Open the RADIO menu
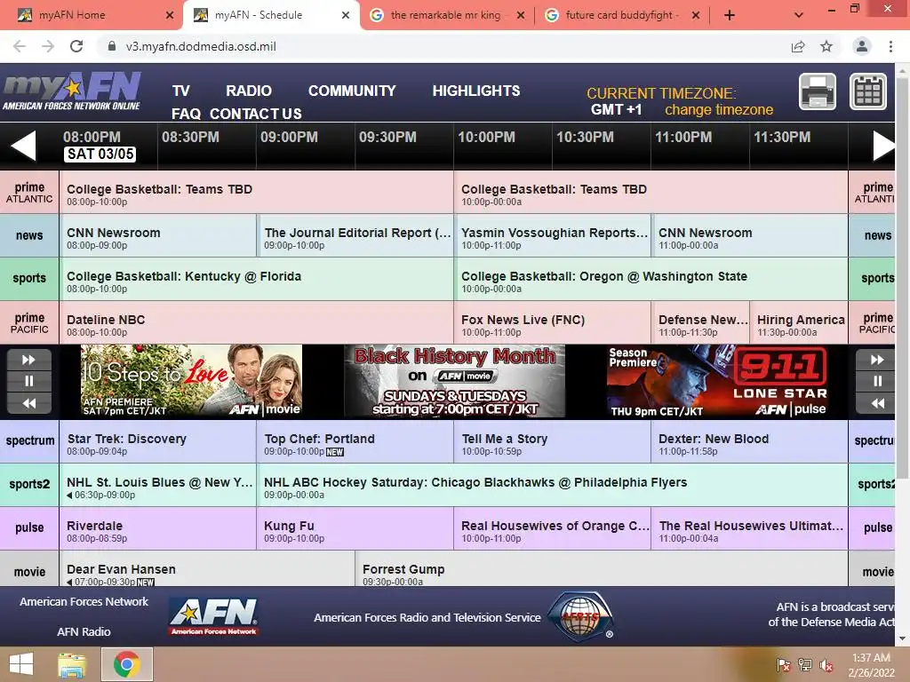The image size is (910, 682). [249, 91]
